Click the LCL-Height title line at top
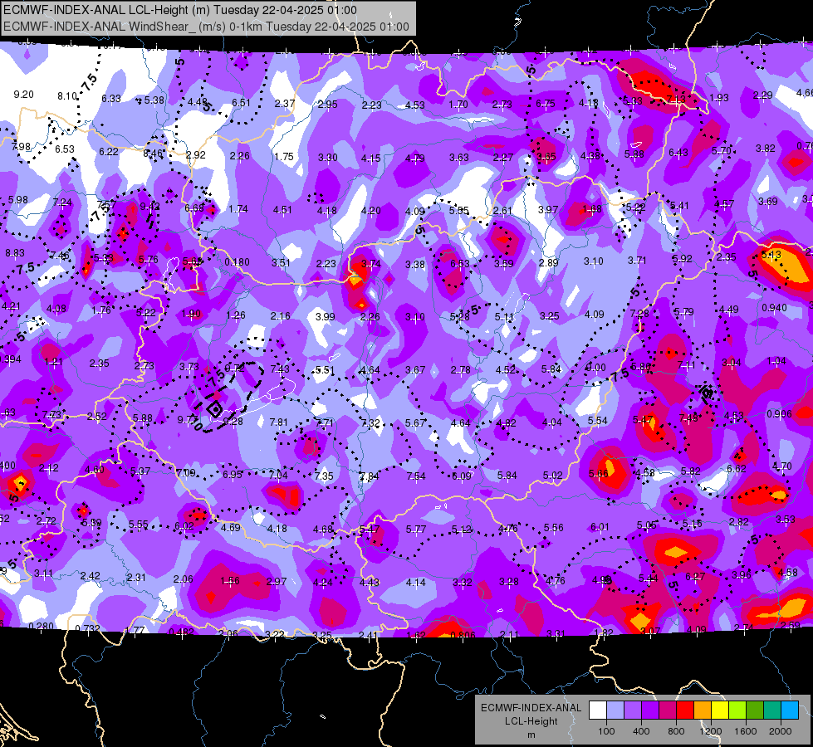 point(180,10)
